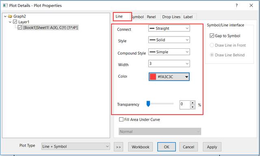Enable Fill Area Under Curve

(121, 119)
